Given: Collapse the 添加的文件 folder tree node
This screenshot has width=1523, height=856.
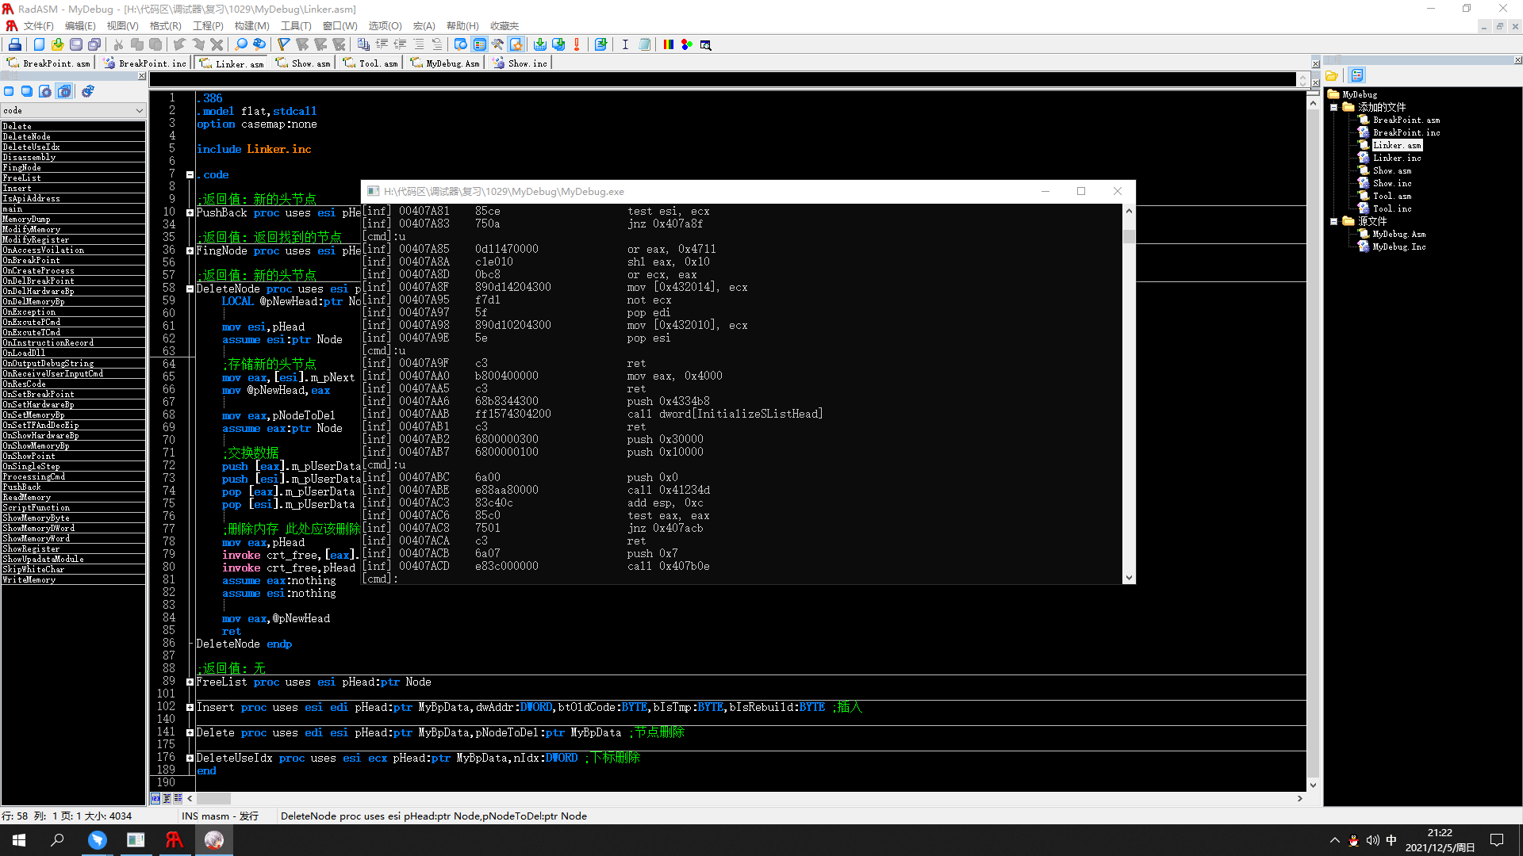Looking at the screenshot, I should (x=1334, y=107).
